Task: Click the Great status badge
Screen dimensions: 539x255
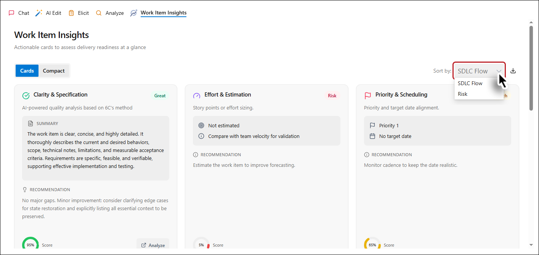Action: point(160,96)
